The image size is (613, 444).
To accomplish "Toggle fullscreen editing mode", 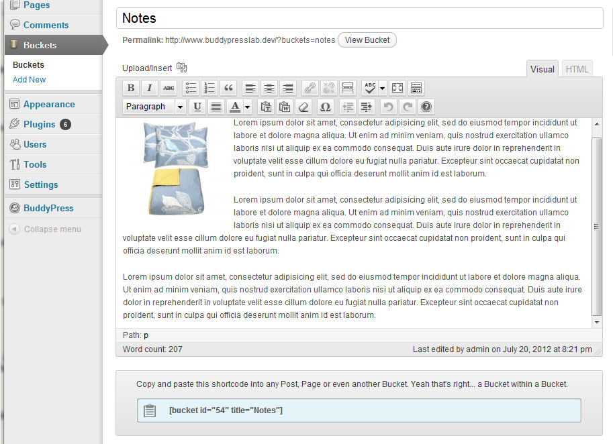I will (397, 88).
